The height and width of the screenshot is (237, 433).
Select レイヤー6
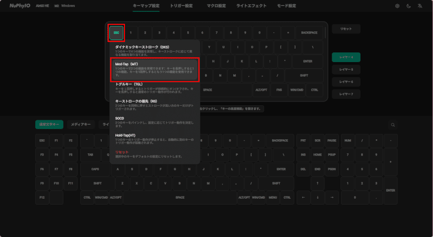(x=346, y=82)
